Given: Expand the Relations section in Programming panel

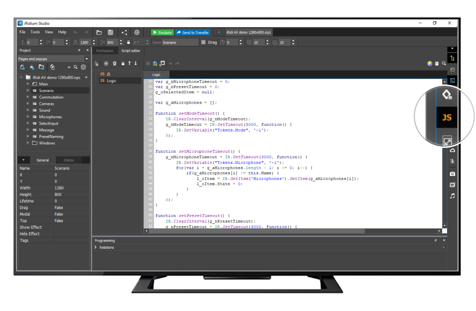Looking at the screenshot, I should 96,247.
